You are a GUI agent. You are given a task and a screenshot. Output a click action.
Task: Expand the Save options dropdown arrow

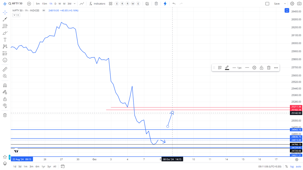click(x=285, y=4)
